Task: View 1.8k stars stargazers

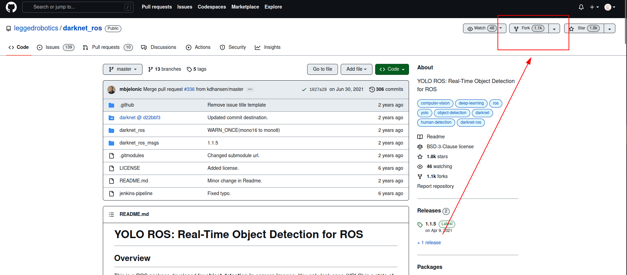Action: click(433, 157)
